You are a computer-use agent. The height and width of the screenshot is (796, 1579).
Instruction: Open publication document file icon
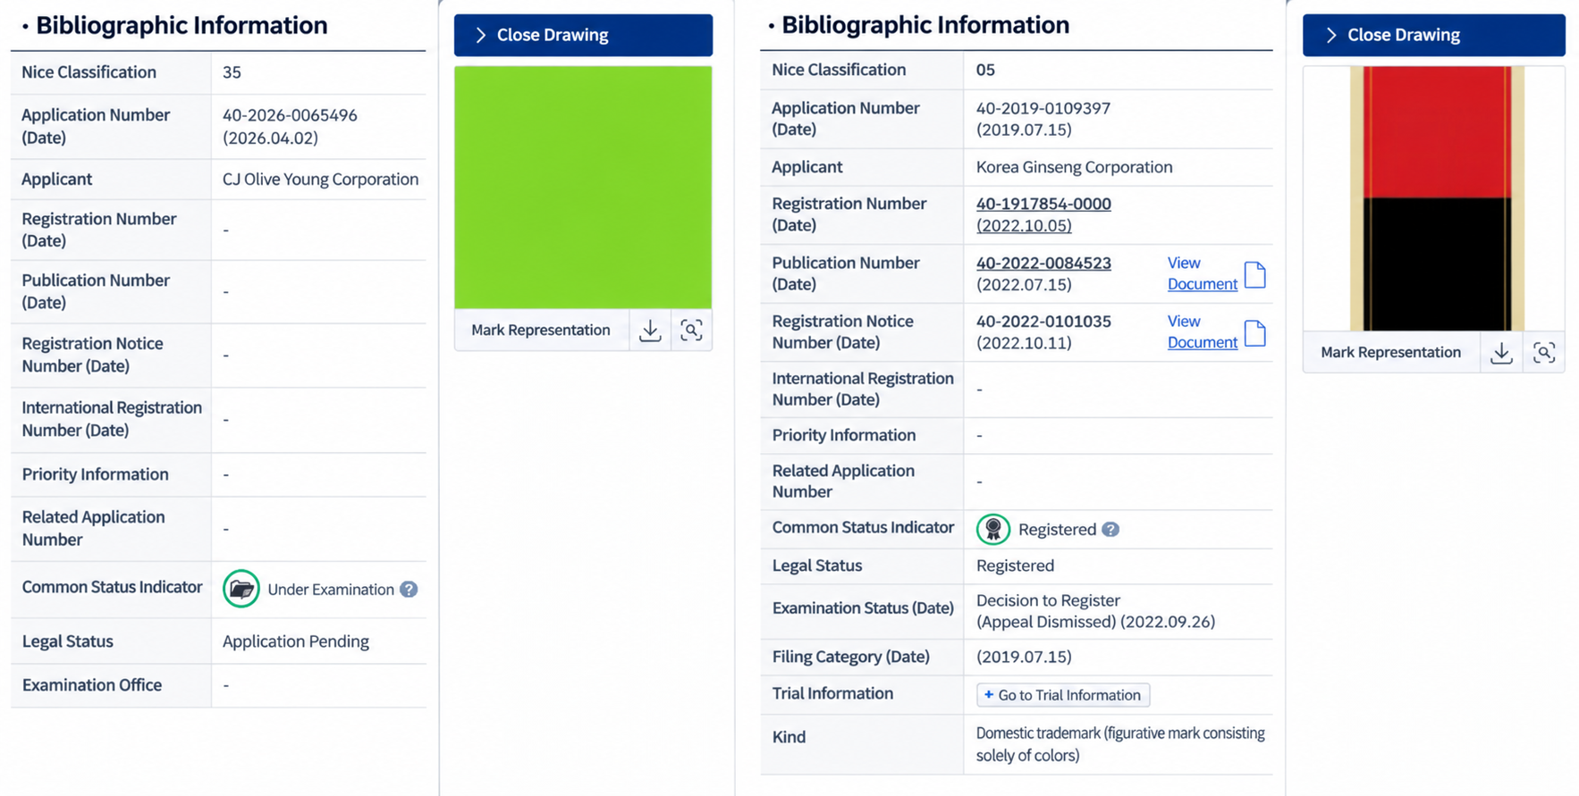point(1255,274)
